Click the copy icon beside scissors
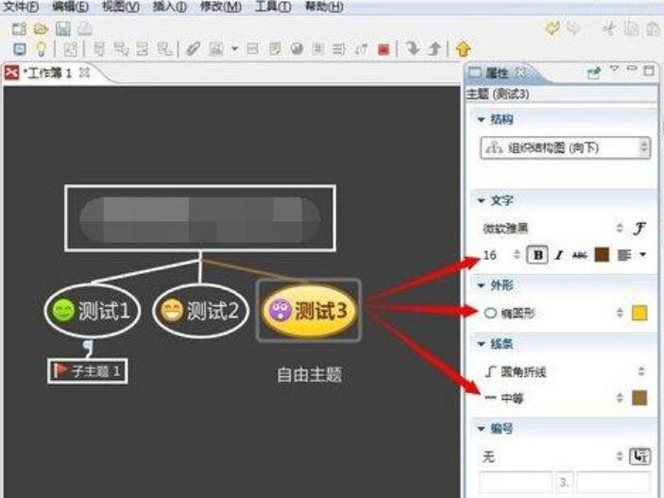Image resolution: width=664 pixels, height=498 pixels. (631, 28)
